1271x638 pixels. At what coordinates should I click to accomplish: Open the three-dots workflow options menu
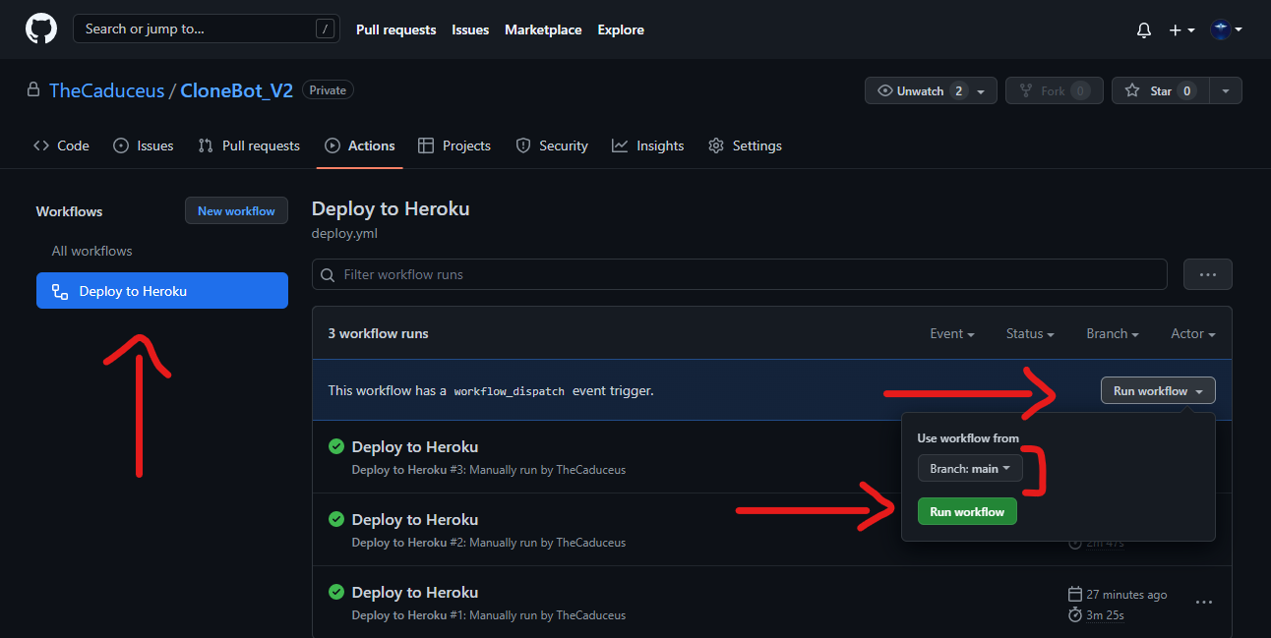point(1208,274)
